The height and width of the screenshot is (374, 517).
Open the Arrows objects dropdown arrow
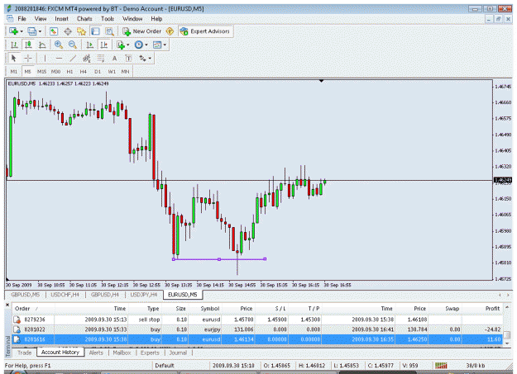pyautogui.click(x=150, y=59)
